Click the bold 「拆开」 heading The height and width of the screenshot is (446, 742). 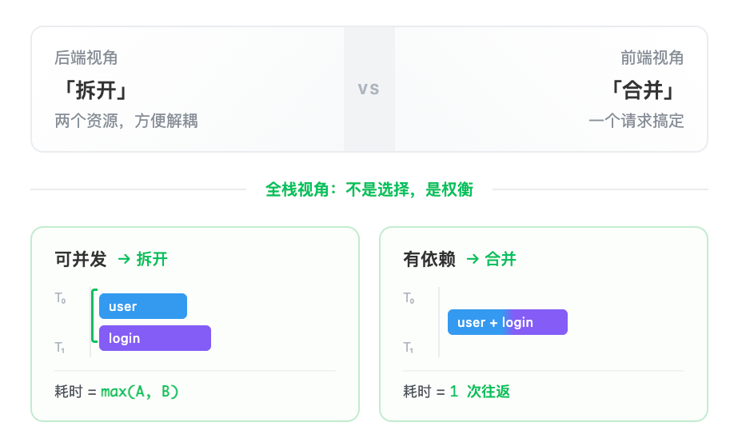pos(92,89)
